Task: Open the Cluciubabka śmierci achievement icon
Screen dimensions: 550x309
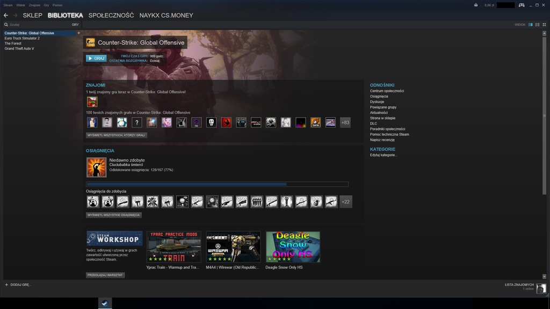Action: [x=97, y=167]
